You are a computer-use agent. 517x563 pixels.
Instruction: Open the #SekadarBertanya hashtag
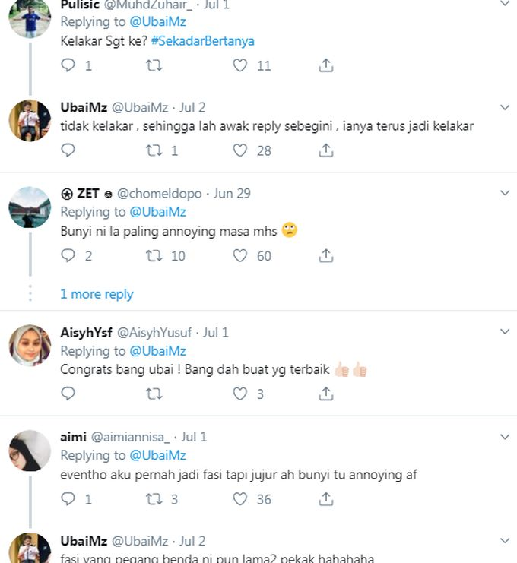(x=202, y=41)
